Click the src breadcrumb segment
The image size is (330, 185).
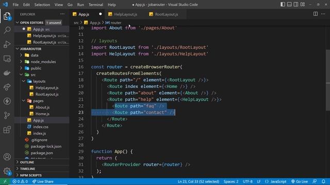[76, 23]
